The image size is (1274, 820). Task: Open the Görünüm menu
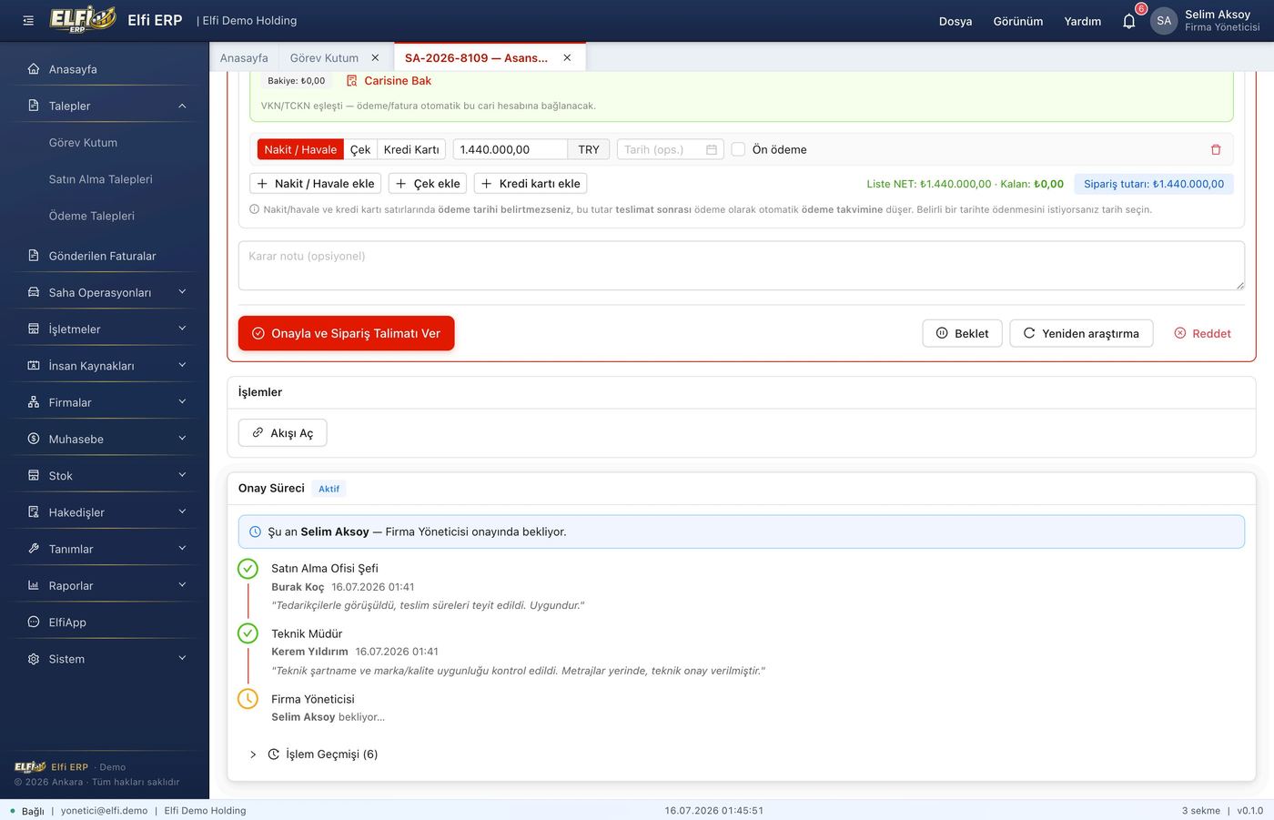click(x=1017, y=21)
